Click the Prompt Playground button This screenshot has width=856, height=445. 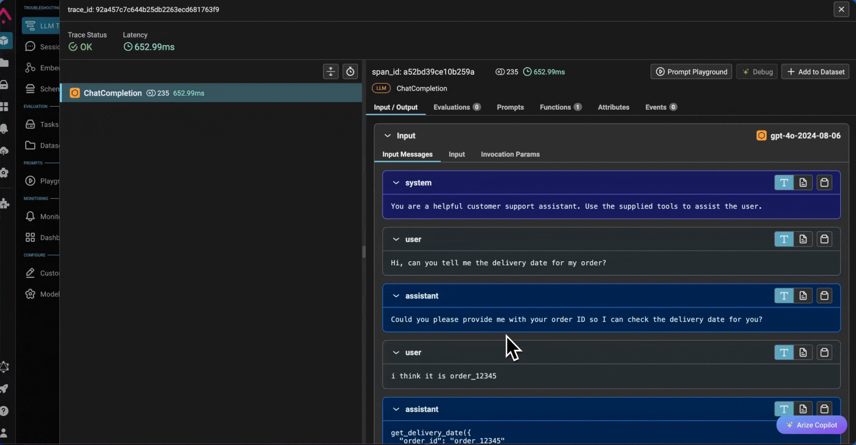pyautogui.click(x=691, y=72)
